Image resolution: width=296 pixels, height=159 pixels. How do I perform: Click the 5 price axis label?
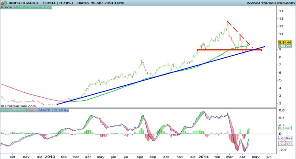tap(280, 80)
